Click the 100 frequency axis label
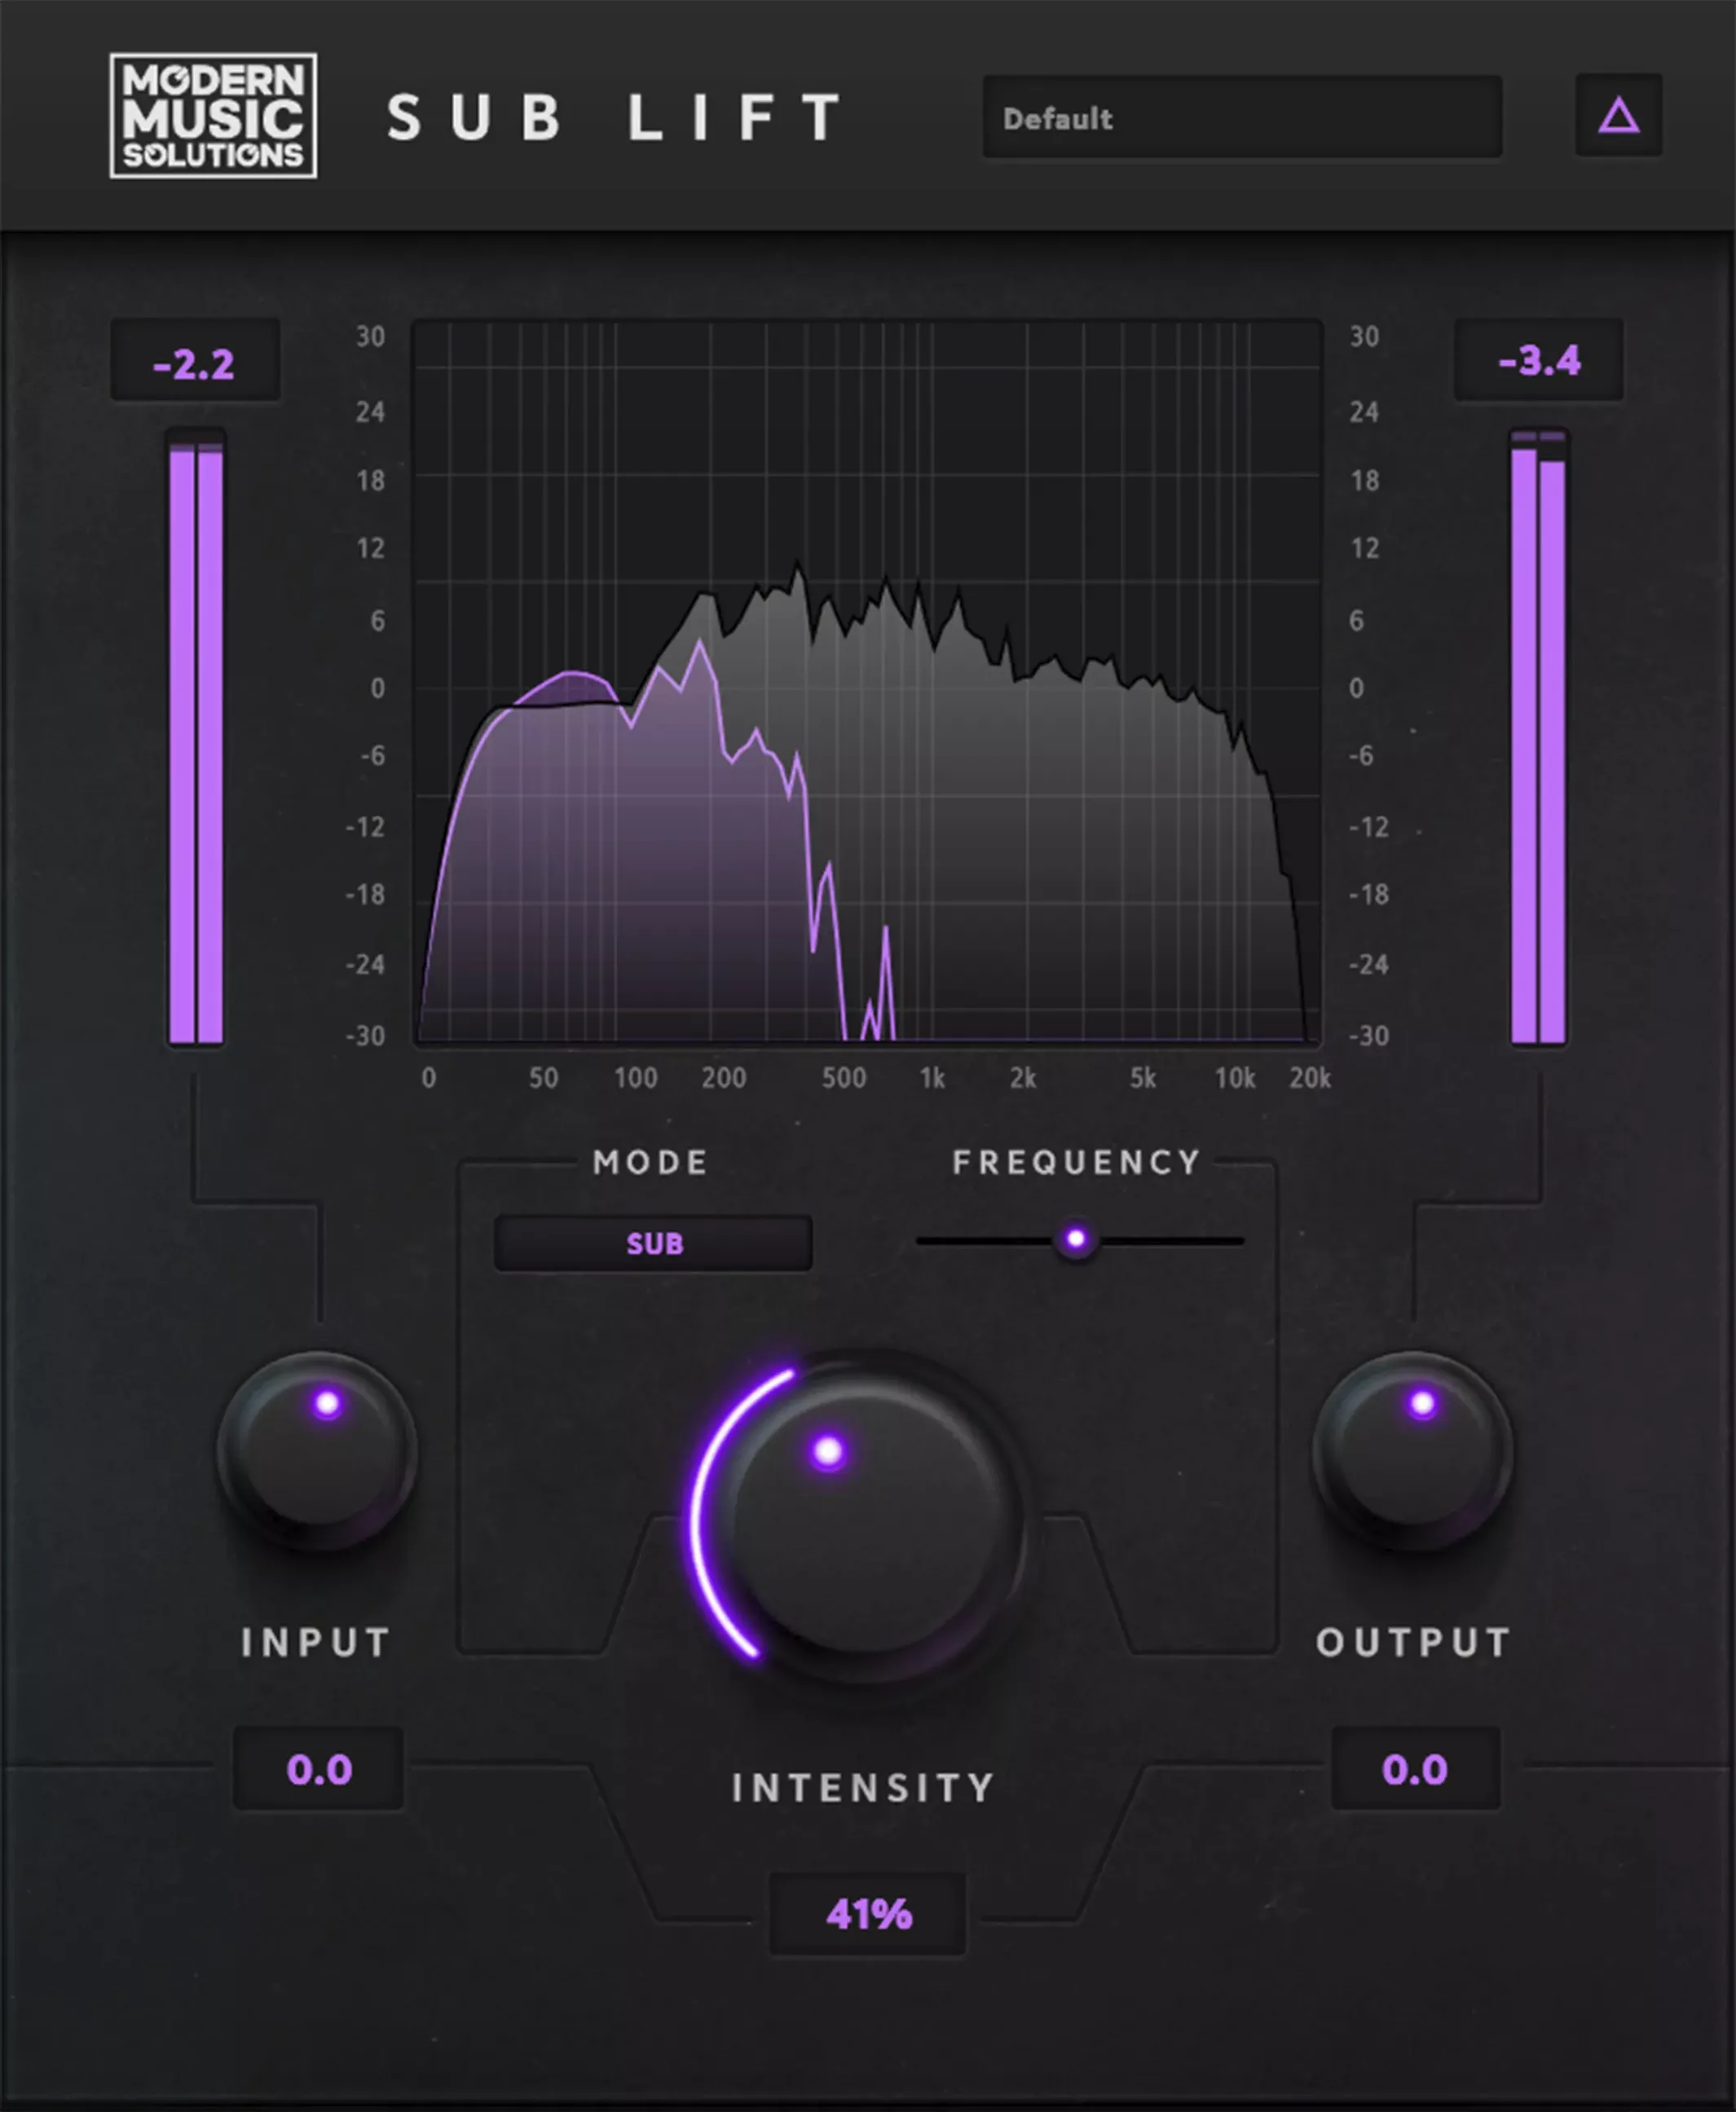 tap(636, 1077)
